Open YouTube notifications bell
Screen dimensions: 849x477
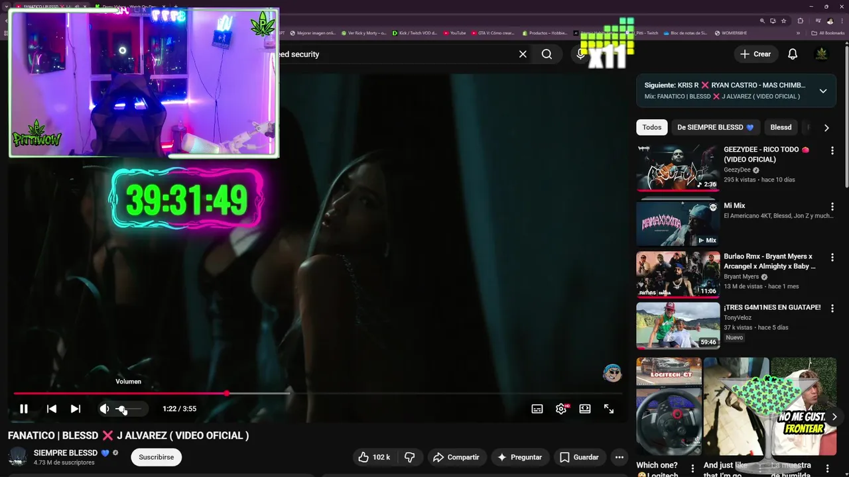tap(793, 54)
